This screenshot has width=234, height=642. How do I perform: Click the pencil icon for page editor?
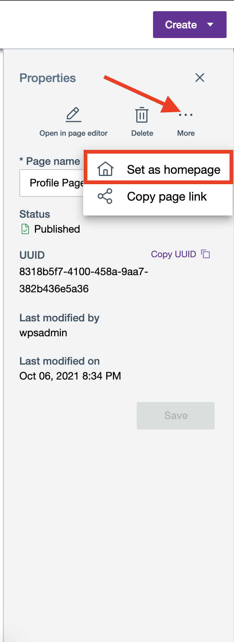pyautogui.click(x=74, y=115)
